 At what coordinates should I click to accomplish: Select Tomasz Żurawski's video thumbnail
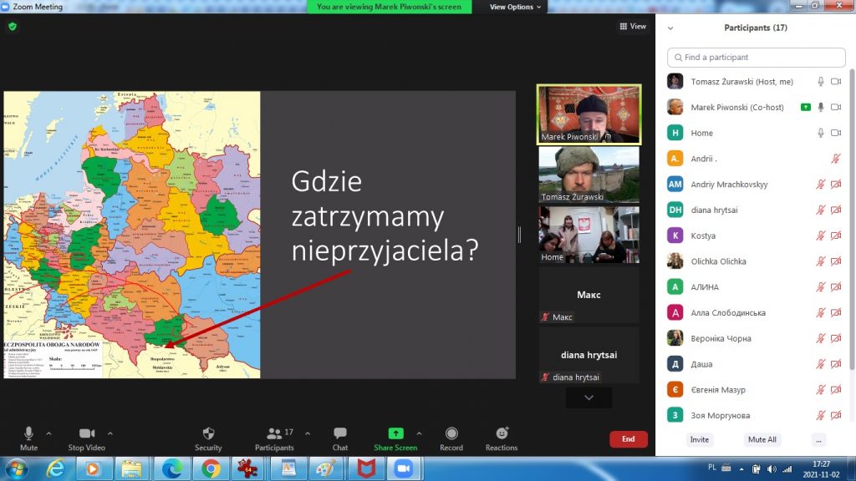point(588,175)
